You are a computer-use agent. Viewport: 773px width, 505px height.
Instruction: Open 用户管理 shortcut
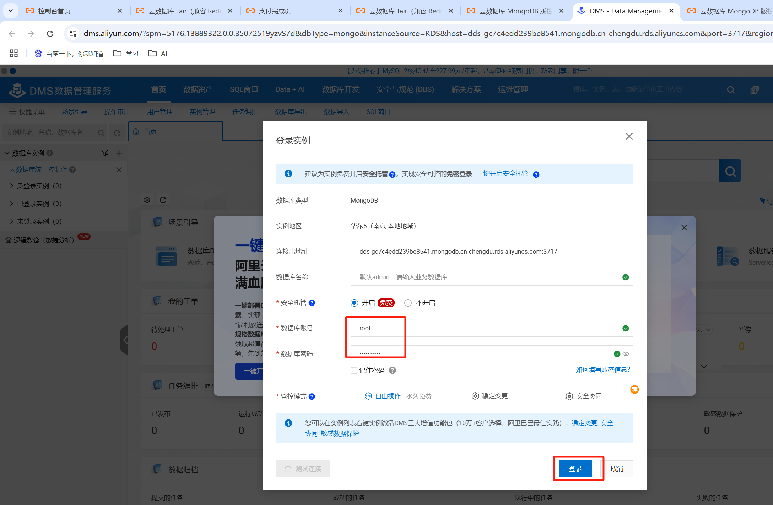pos(160,112)
